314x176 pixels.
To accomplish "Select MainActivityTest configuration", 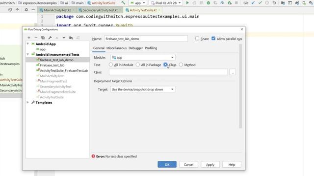I will (52, 76).
